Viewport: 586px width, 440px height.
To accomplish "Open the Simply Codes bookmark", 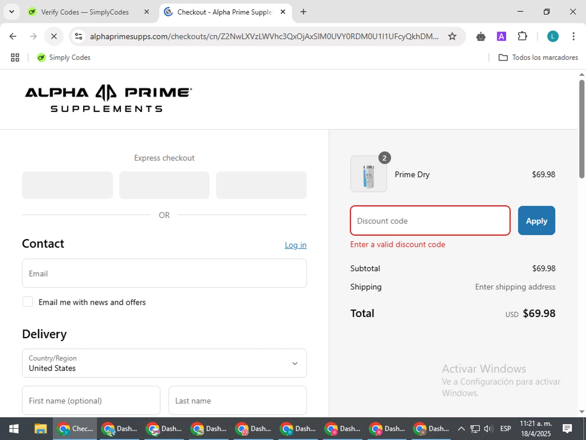I will click(x=64, y=57).
